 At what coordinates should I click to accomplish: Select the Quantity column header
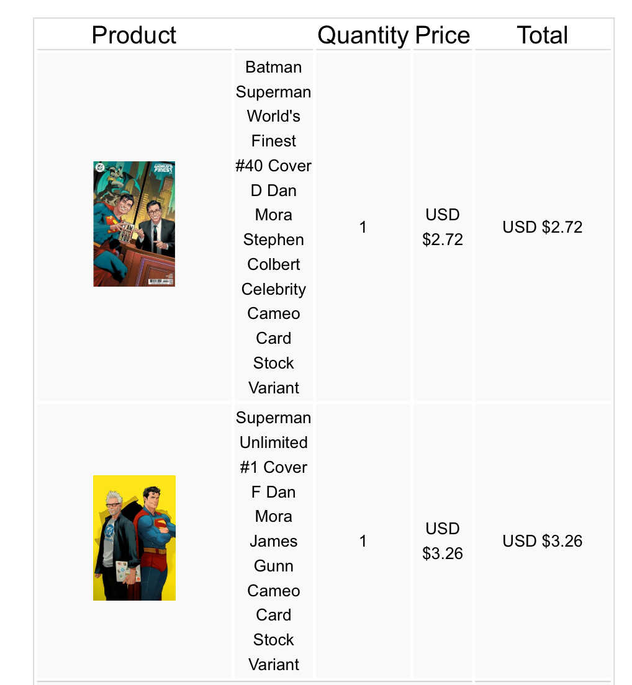point(363,35)
